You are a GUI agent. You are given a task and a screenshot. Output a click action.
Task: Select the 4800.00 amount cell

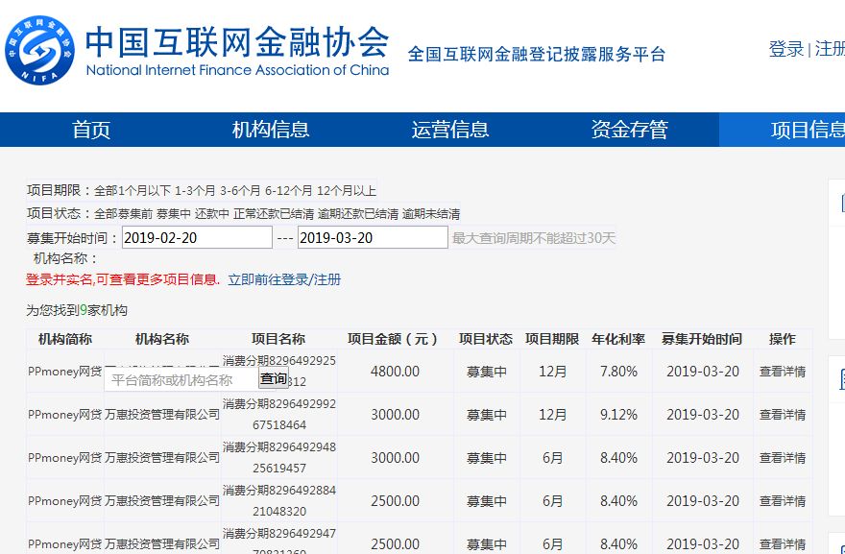click(395, 372)
